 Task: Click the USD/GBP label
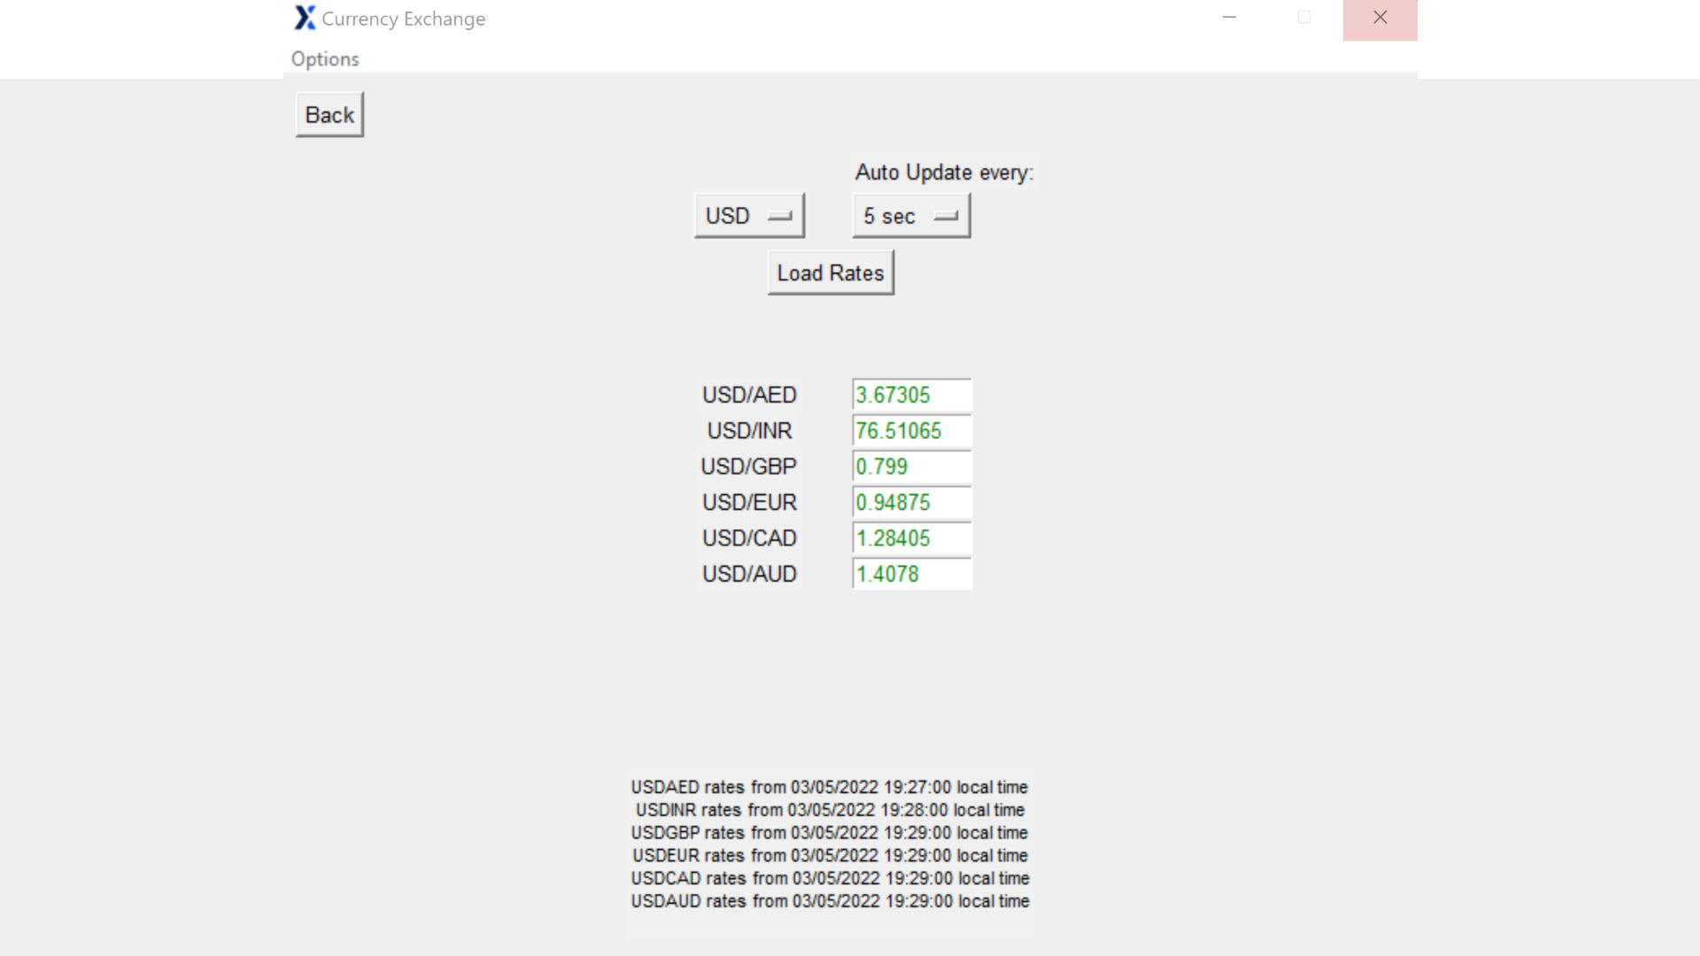click(749, 466)
